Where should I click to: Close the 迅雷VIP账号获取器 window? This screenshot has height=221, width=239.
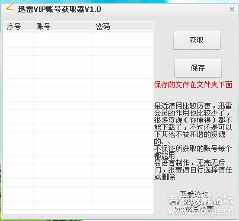pyautogui.click(x=232, y=9)
